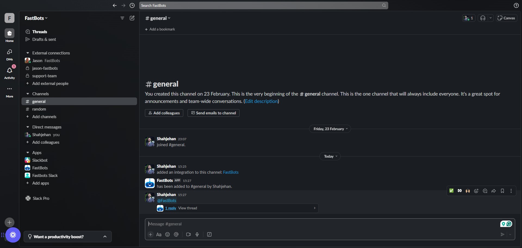Go forward in history with right arrow
The width and height of the screenshot is (522, 248).
tap(123, 5)
